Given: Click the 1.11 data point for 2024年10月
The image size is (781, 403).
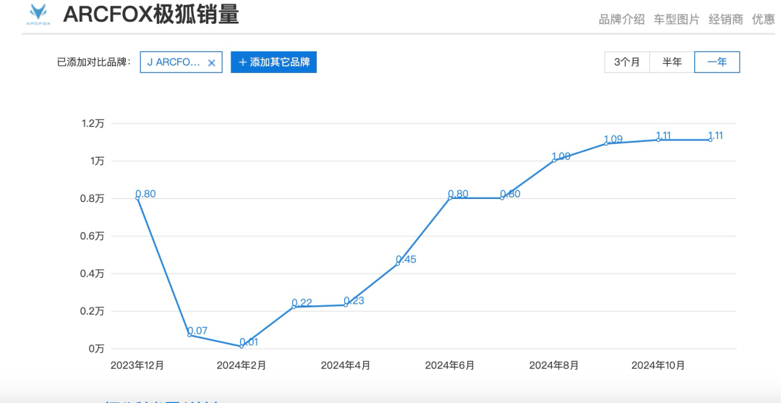Looking at the screenshot, I should (x=658, y=140).
